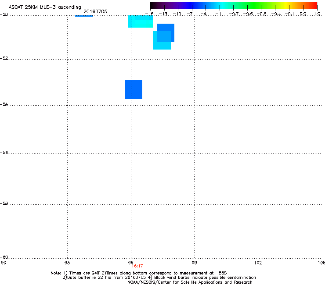
Task: Click the longitude label 96
Action: [x=130, y=263]
